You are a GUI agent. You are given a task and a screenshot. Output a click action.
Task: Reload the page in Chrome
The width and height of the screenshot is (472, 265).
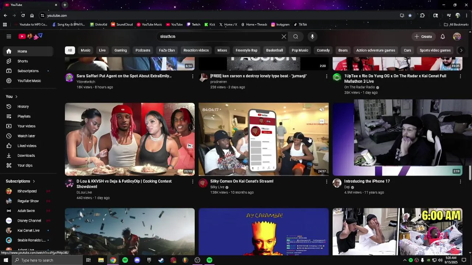[x=23, y=15]
